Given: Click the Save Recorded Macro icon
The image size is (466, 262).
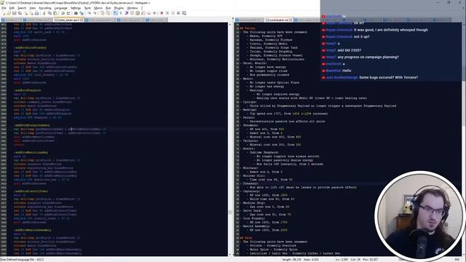Looking at the screenshot, I should 184,13.
